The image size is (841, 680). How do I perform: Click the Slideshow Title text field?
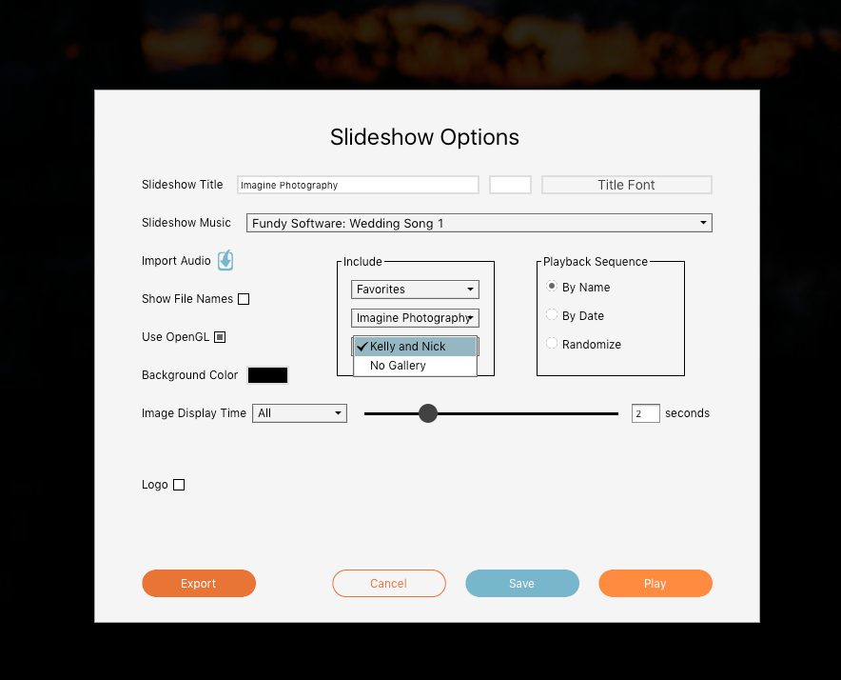[358, 185]
